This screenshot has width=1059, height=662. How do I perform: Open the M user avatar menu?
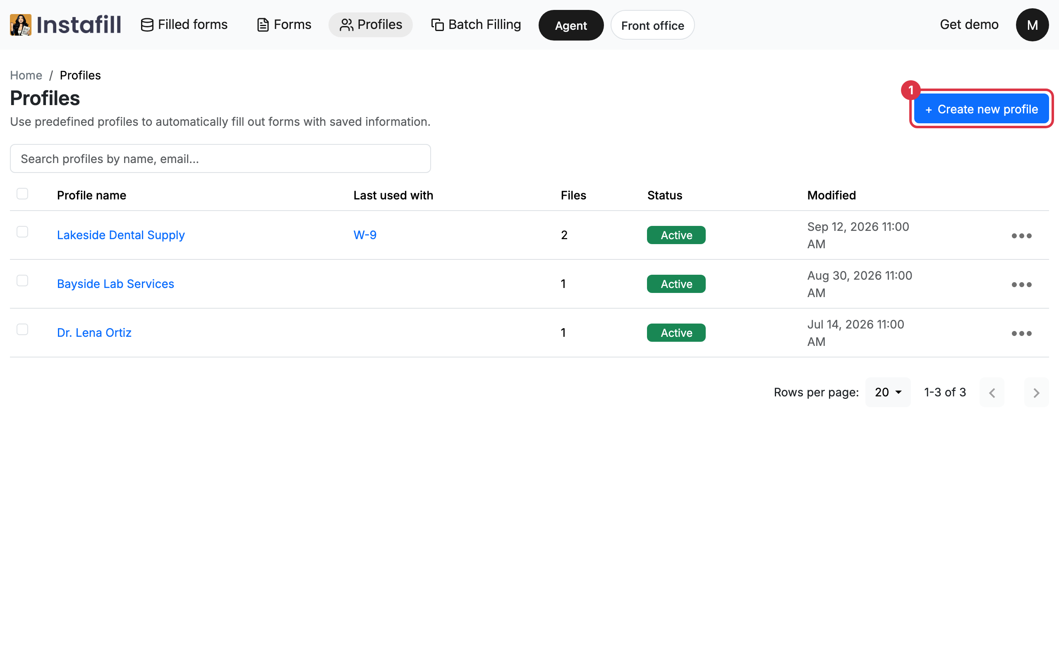tap(1032, 24)
